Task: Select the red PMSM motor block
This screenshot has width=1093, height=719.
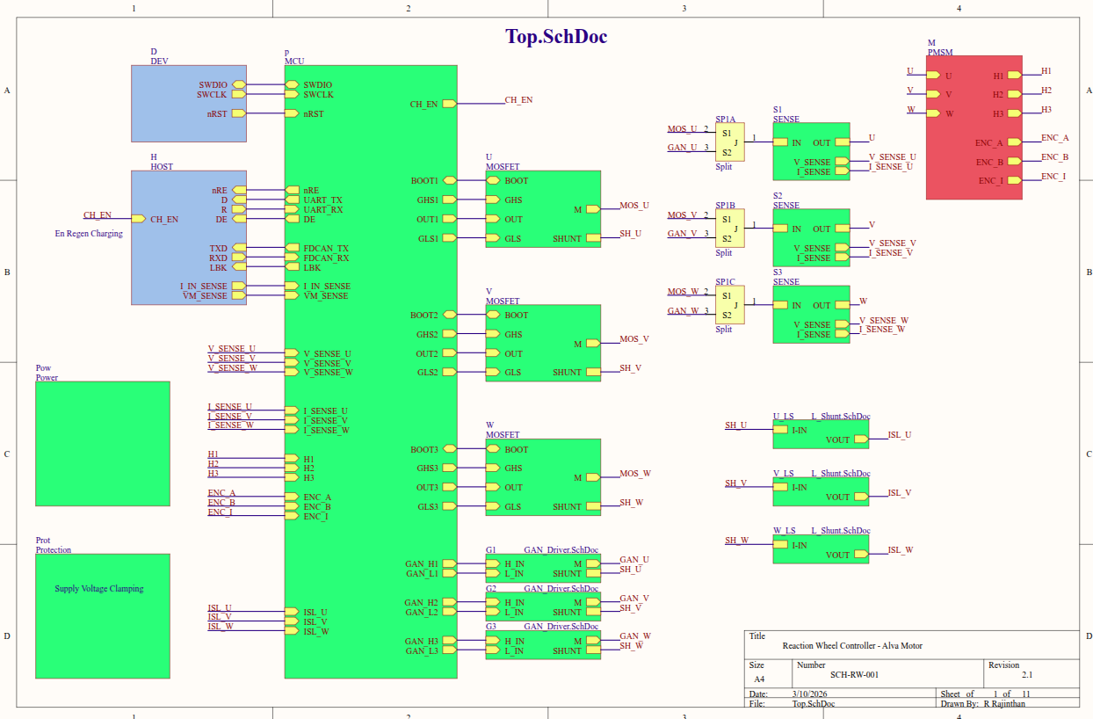Action: 974,128
